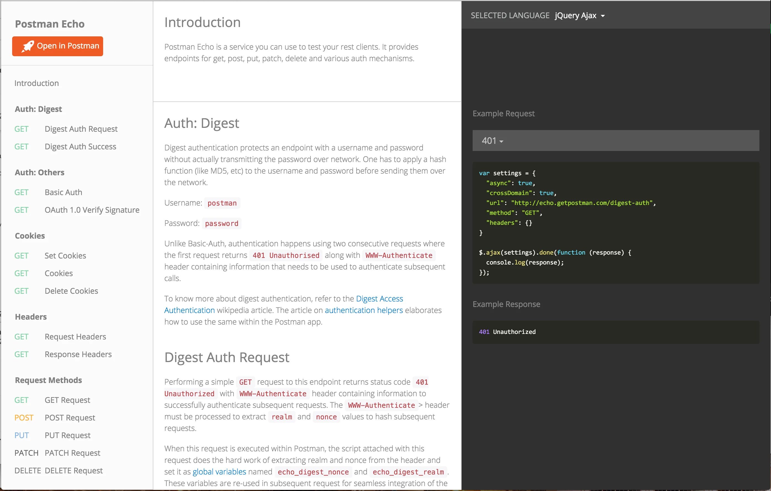Click the Auth: Digest main heading
Viewport: 771px width, 491px height.
click(x=202, y=123)
